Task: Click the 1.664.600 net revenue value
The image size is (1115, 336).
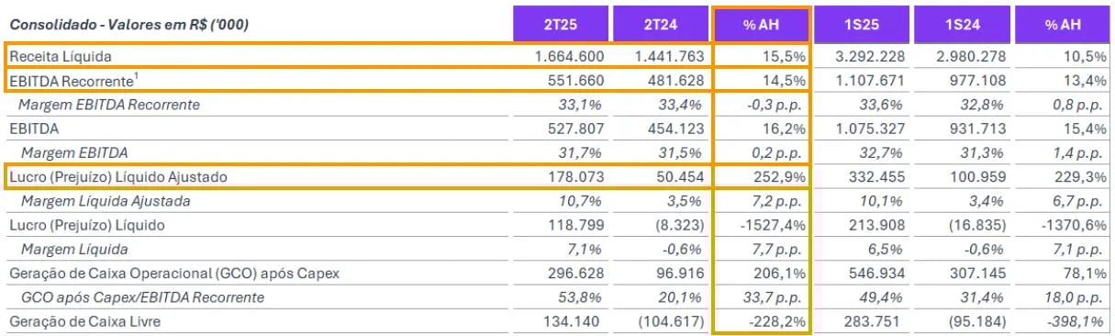Action: (569, 56)
